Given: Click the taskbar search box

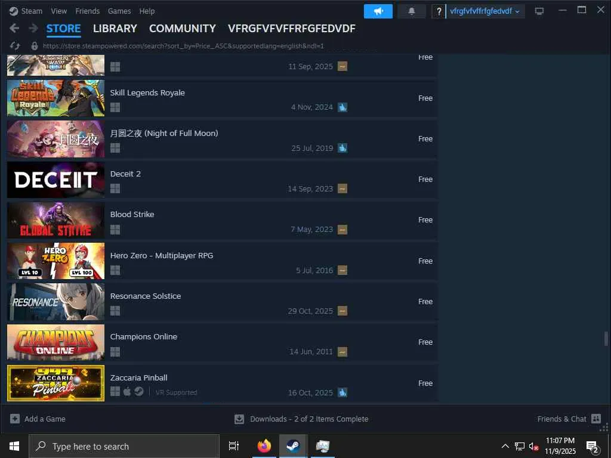Looking at the screenshot, I should click(x=124, y=446).
